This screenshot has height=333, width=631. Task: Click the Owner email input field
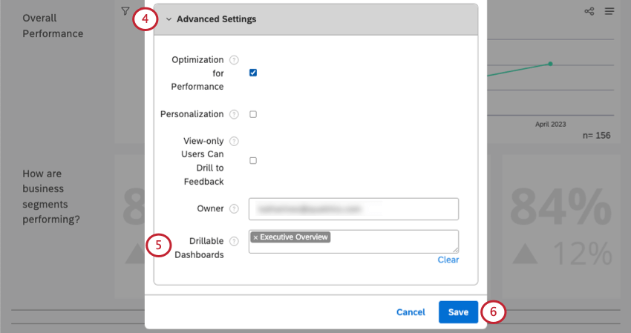pos(353,209)
